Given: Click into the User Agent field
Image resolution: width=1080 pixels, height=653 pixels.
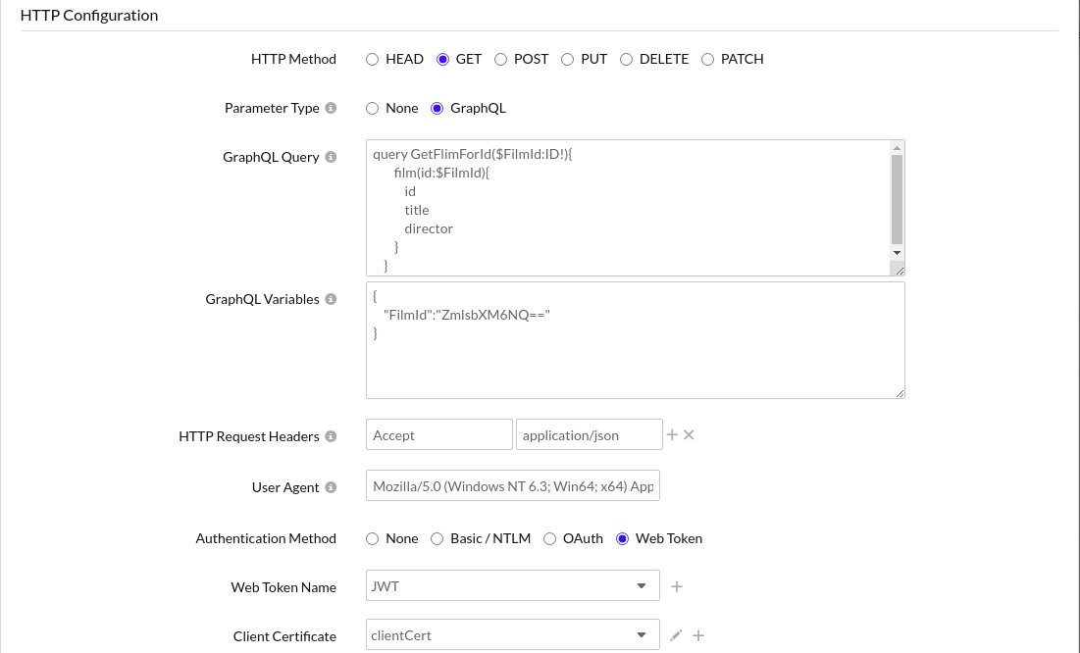Looking at the screenshot, I should tap(512, 486).
